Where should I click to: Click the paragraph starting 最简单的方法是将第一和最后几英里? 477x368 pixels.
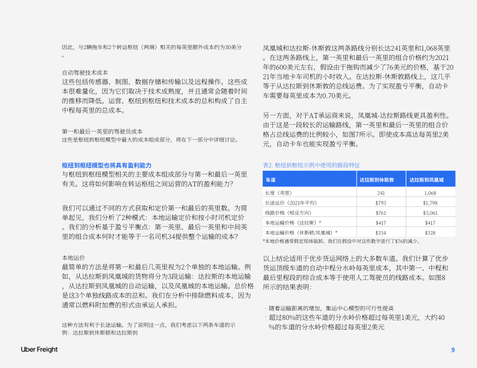pyautogui.click(x=158, y=286)
